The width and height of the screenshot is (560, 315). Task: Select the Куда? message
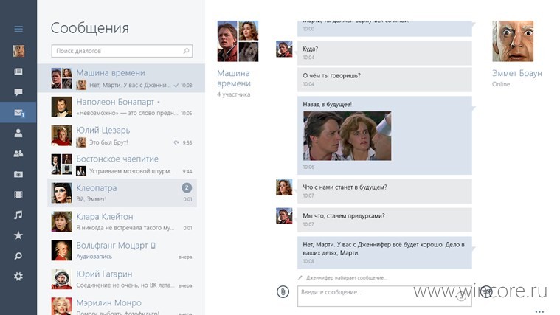[384, 53]
